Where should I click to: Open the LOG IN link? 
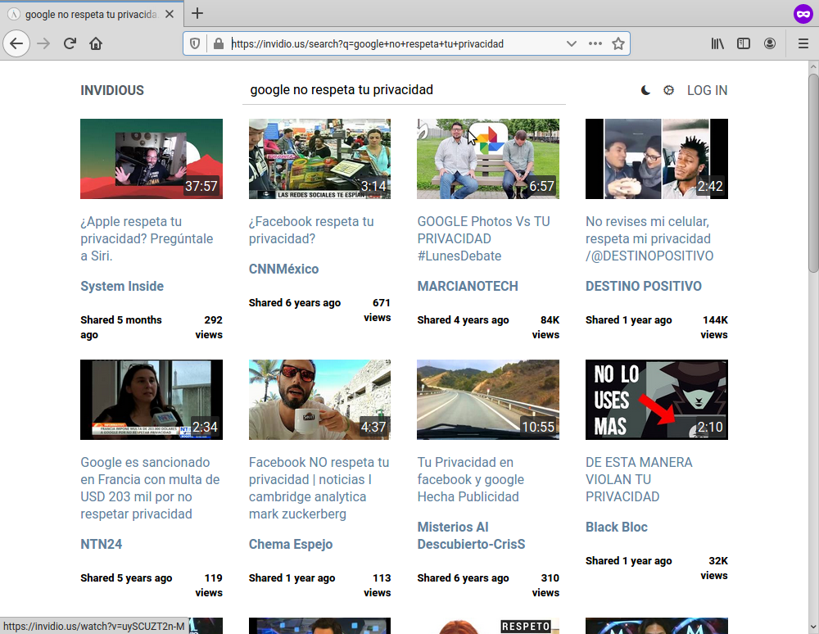707,90
